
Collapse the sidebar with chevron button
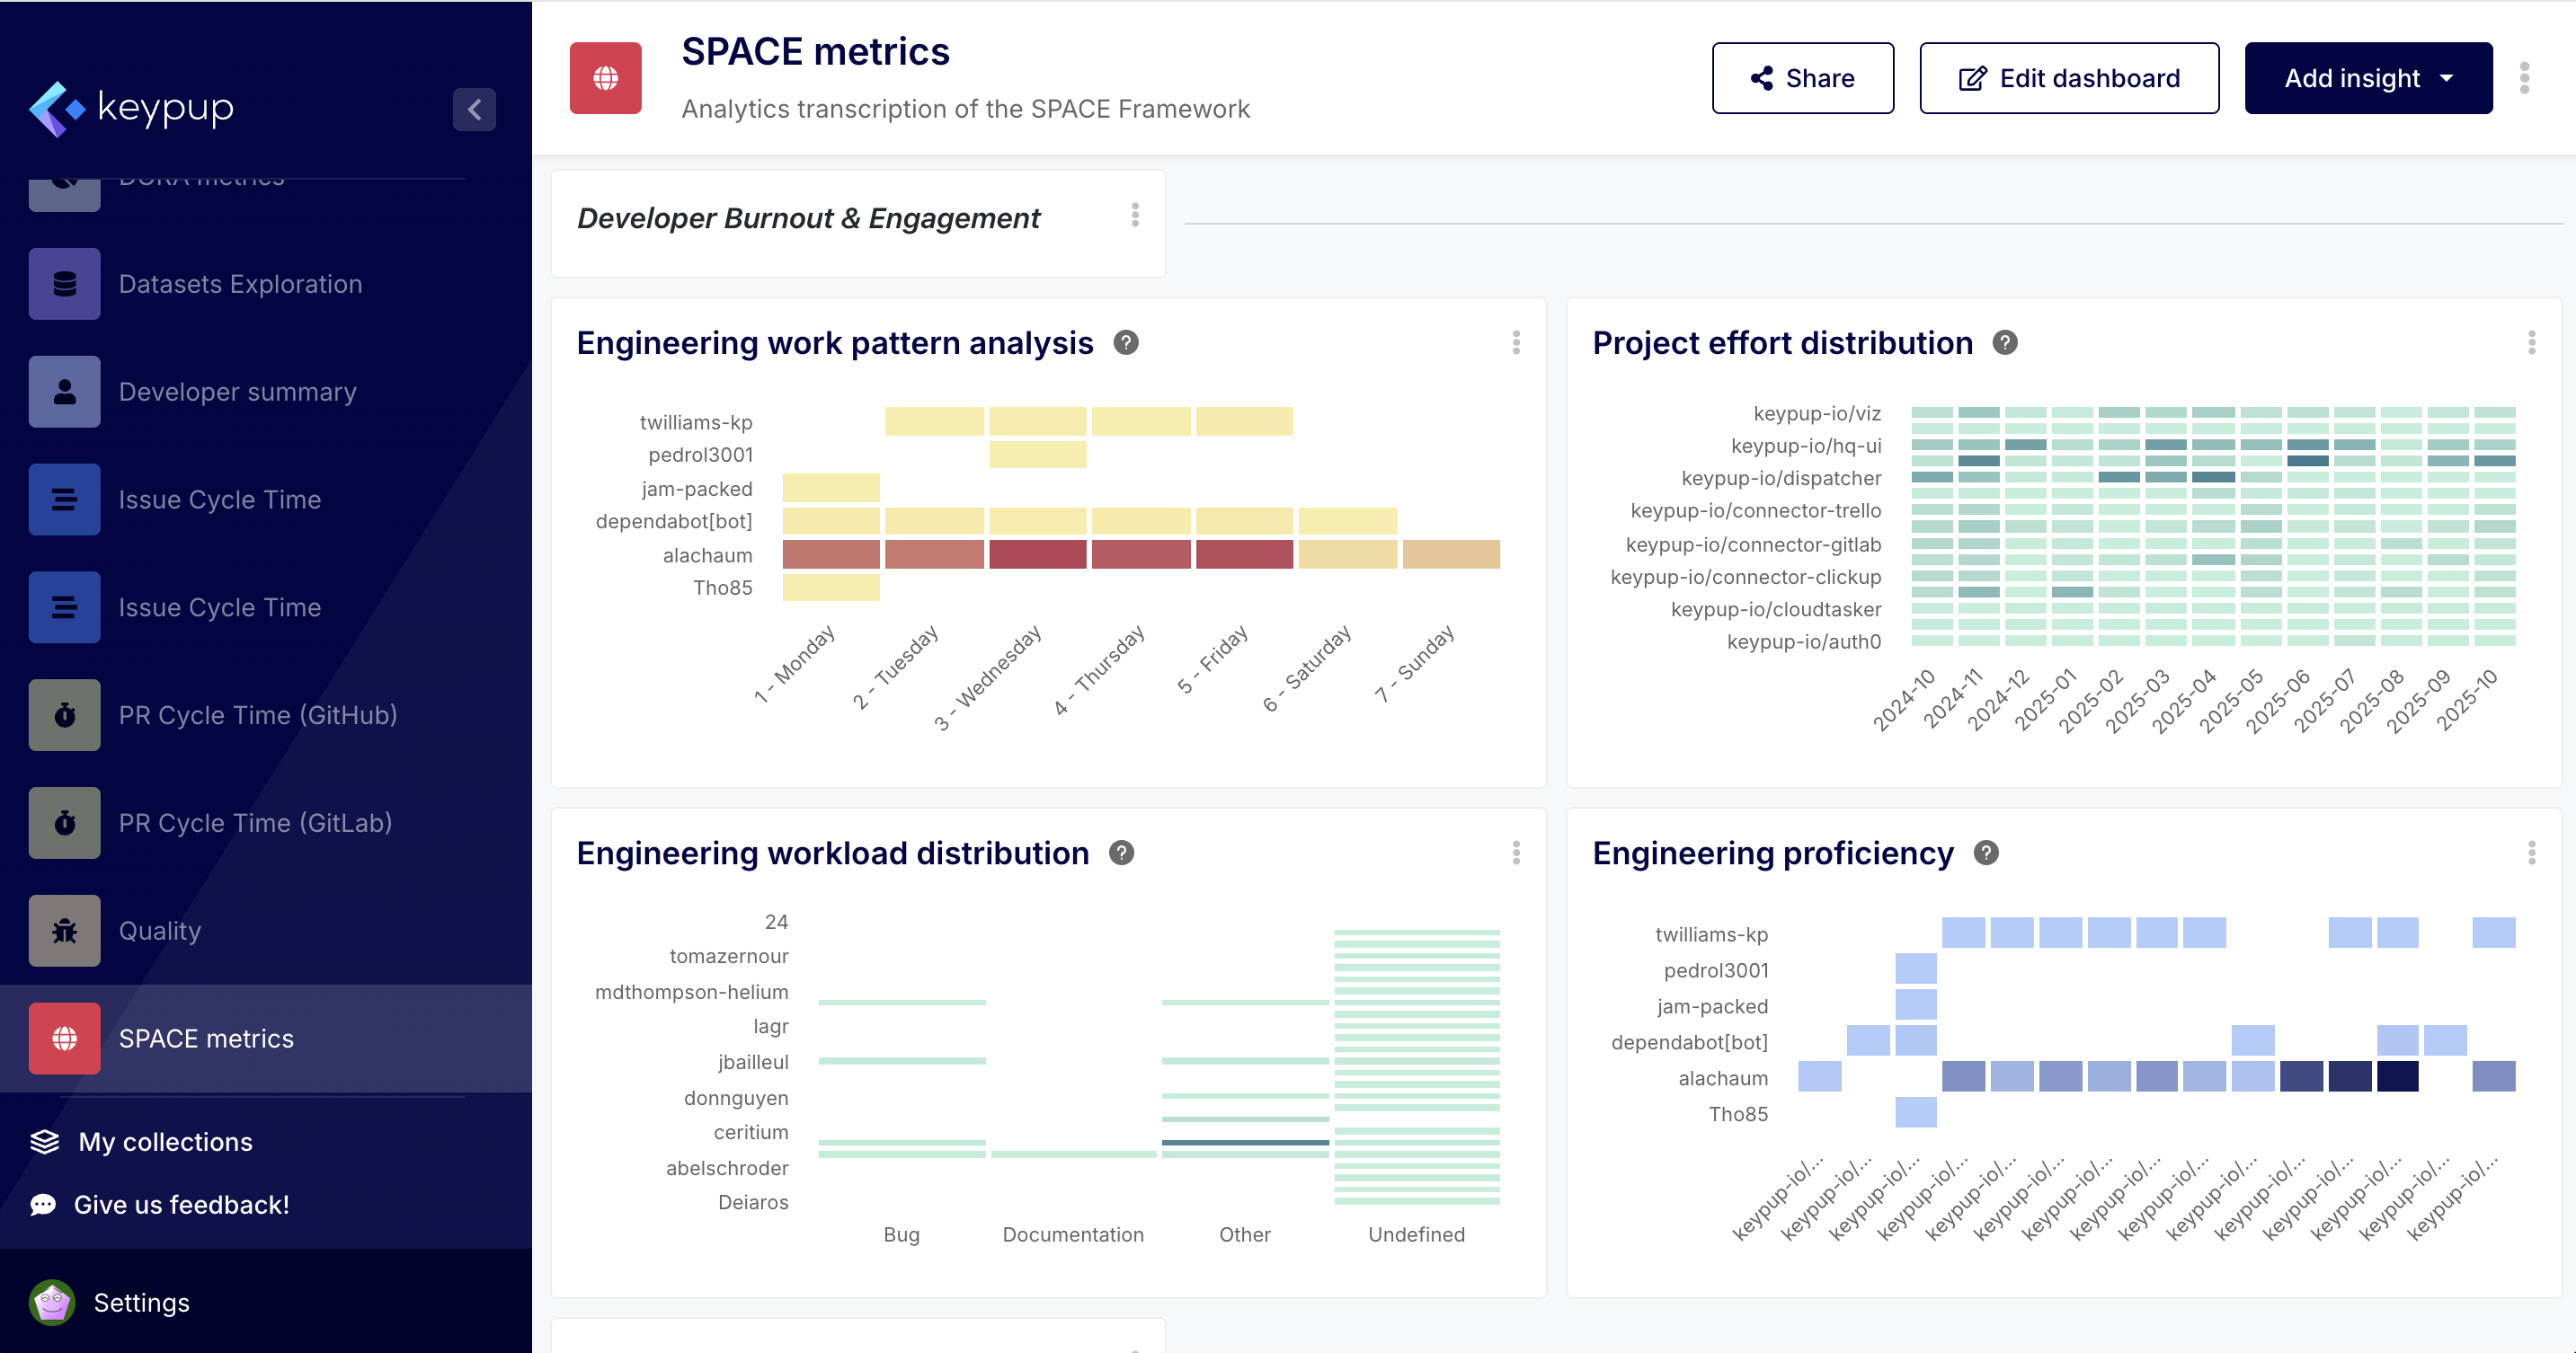pos(474,109)
